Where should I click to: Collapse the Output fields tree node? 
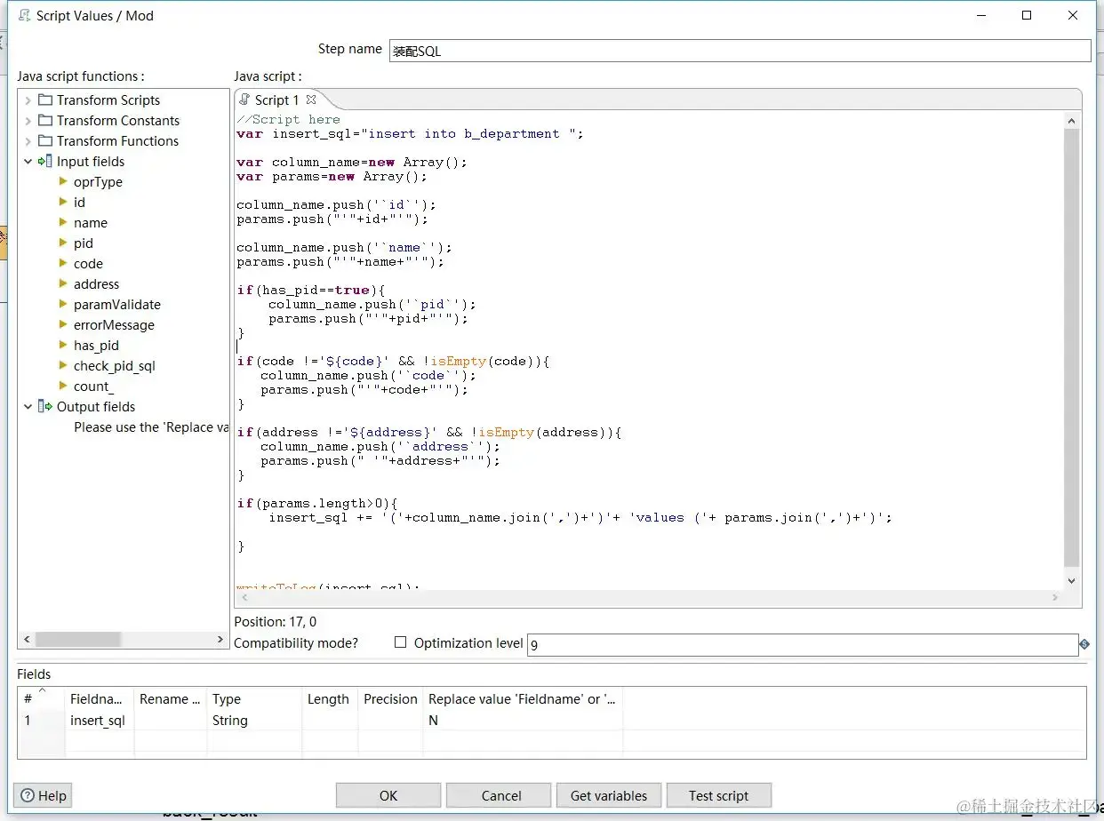[28, 407]
